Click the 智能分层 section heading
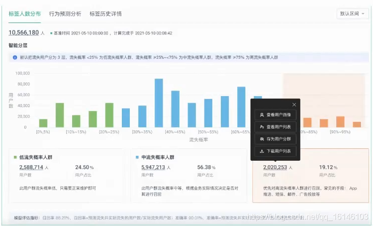 [x=18, y=45]
